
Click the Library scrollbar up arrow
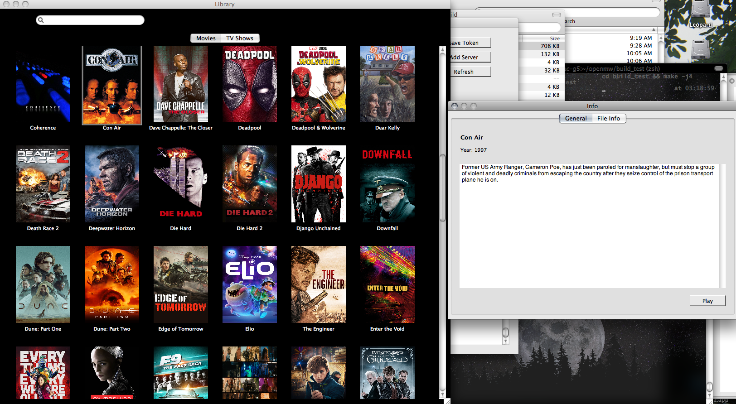pos(443,50)
